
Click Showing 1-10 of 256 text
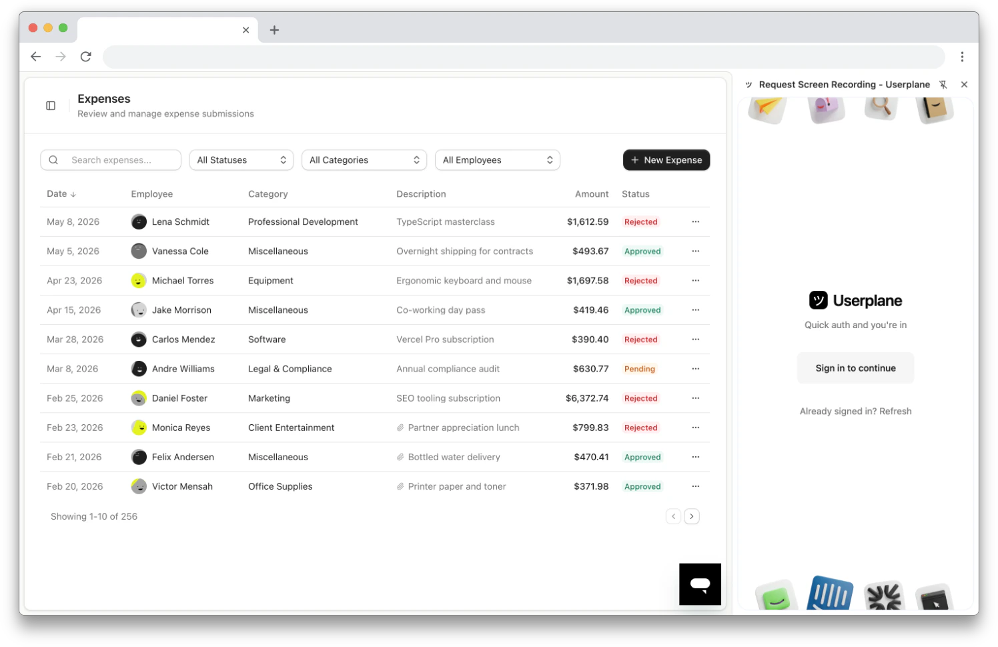tap(94, 516)
